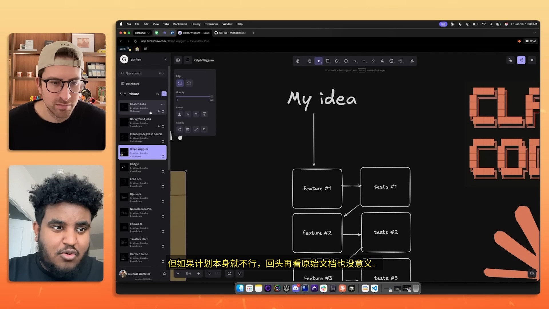549x309 pixels.
Task: Click the Send to back layer icon
Action: click(x=180, y=114)
